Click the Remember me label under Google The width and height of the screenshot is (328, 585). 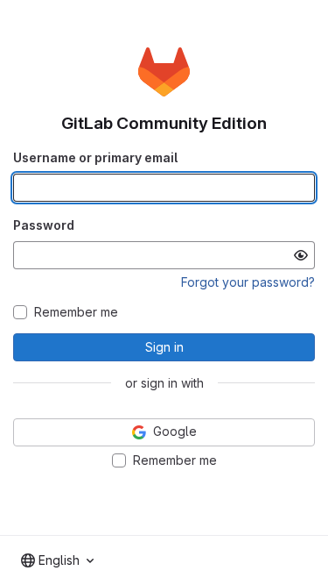click(x=175, y=460)
